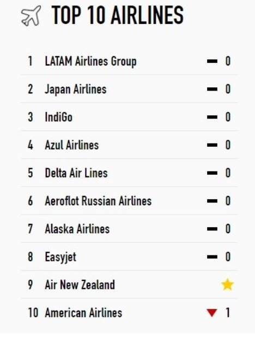
Task: Click the no-change dash for Easyjet
Action: tap(212, 257)
